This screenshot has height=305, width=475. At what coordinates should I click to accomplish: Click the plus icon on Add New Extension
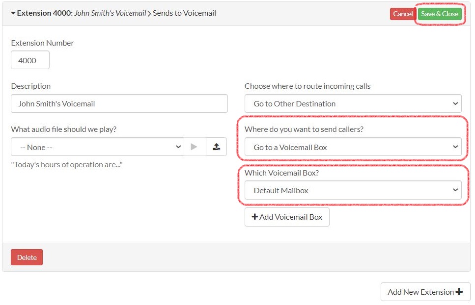458,292
